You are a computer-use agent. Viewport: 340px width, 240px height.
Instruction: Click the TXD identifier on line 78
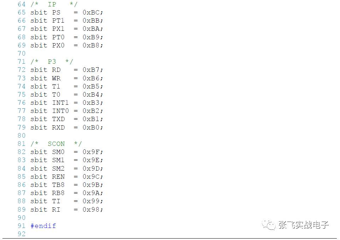58,119
